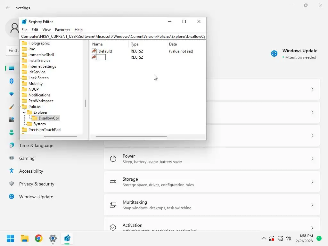328x246 pixels.
Task: Open Multitasking settings page
Action: click(x=212, y=205)
